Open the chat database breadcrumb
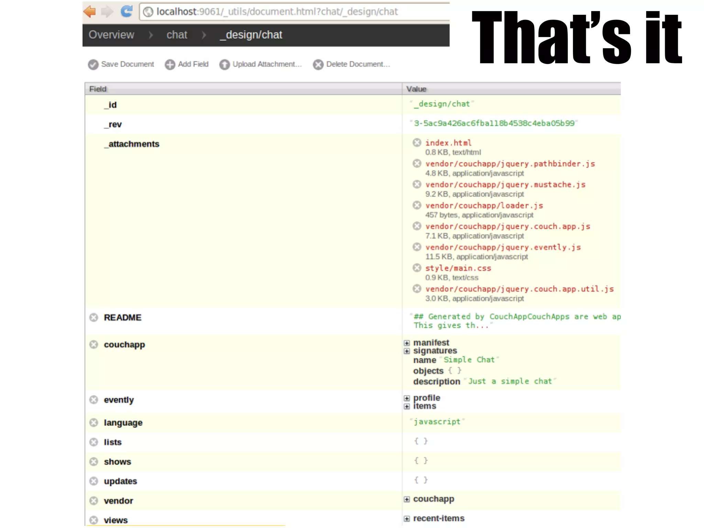The image size is (704, 528). [177, 35]
